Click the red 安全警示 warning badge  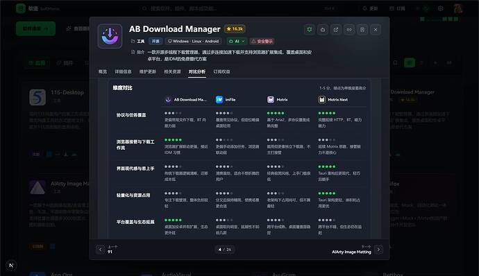click(x=262, y=41)
